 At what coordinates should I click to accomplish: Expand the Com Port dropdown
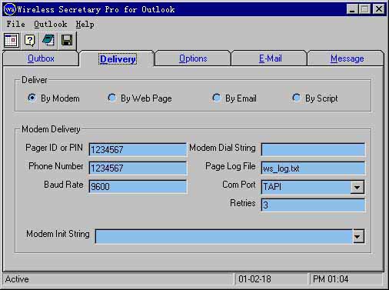(357, 187)
